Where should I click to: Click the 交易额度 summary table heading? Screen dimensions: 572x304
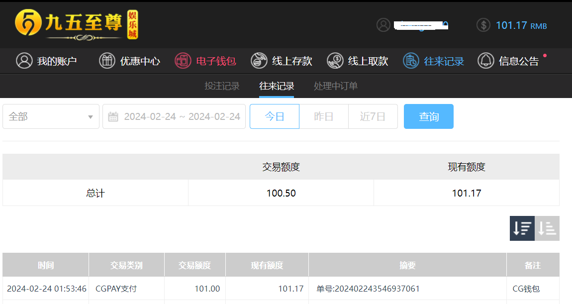[281, 167]
